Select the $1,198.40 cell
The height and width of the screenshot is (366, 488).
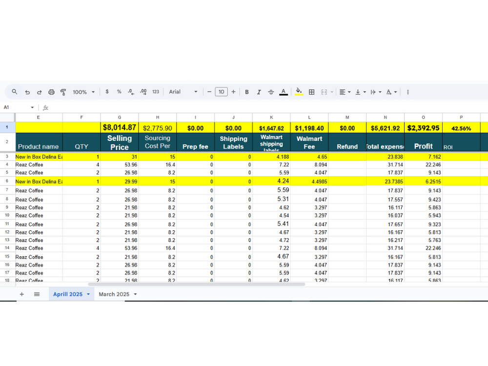coord(309,127)
